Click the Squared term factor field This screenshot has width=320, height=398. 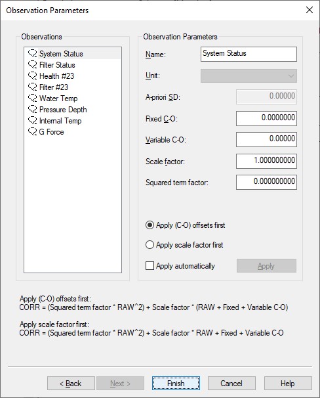pyautogui.click(x=266, y=182)
